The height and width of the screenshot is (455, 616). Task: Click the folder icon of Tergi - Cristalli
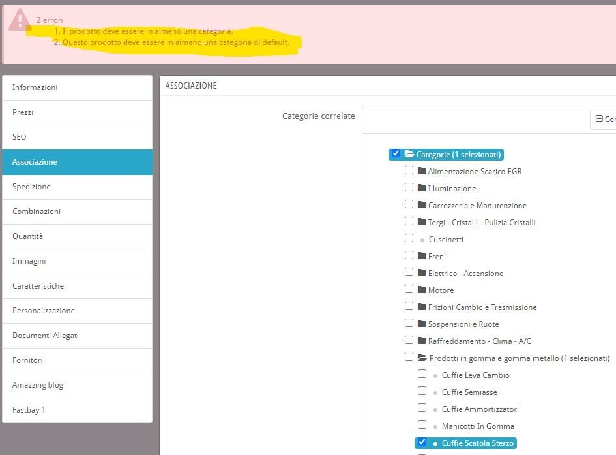click(422, 222)
